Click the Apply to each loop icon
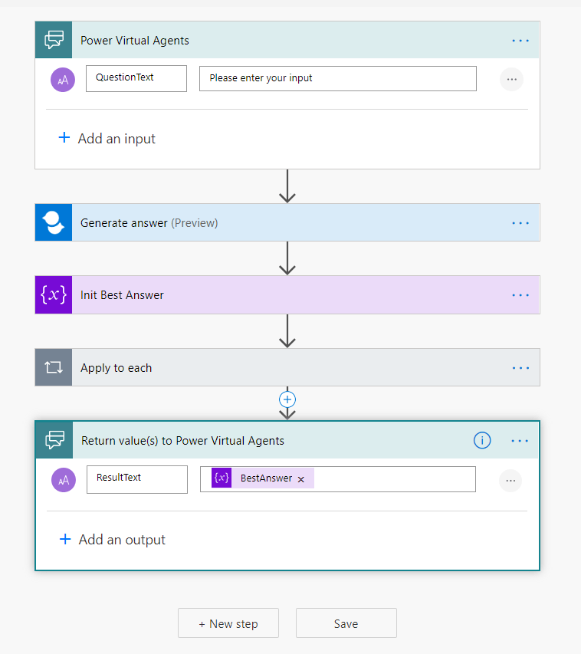The image size is (581, 654). [54, 367]
